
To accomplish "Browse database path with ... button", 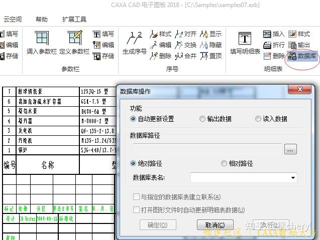I will point(290,149).
